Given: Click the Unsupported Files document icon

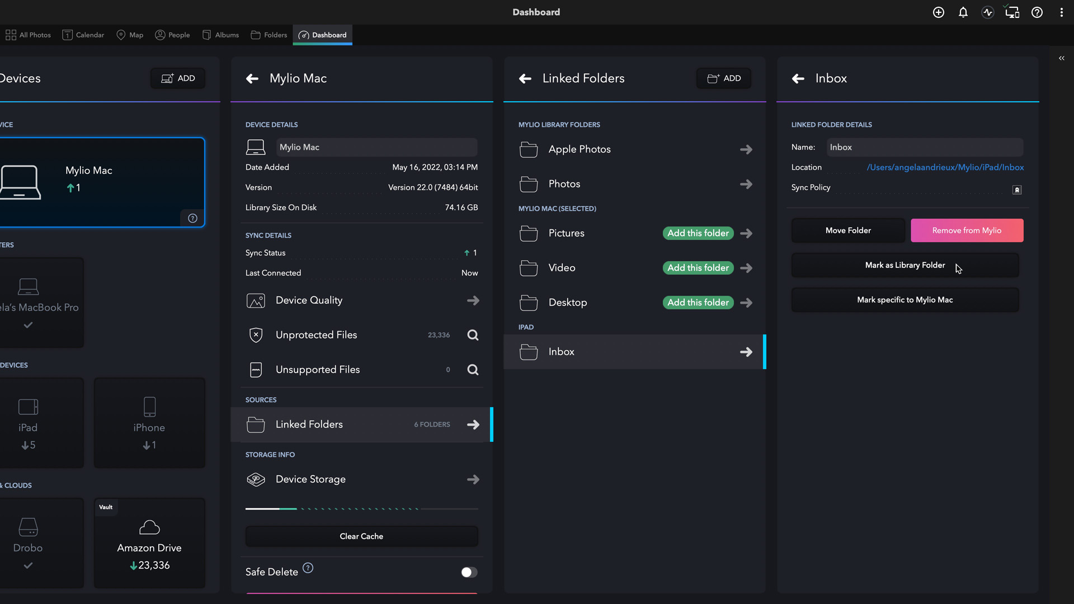Looking at the screenshot, I should (256, 370).
